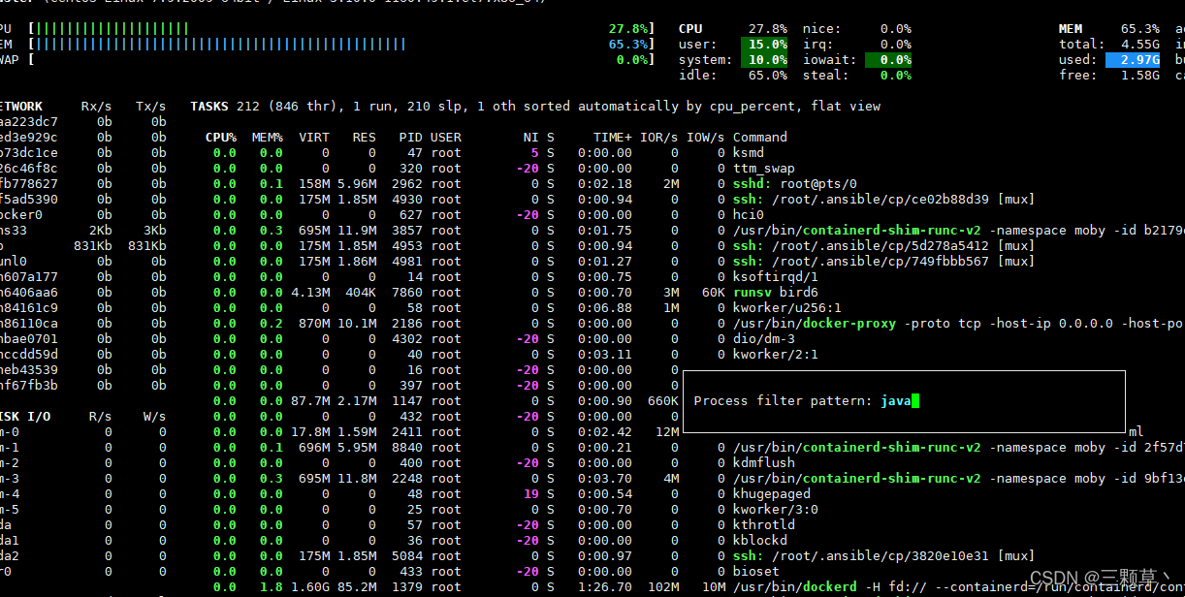This screenshot has width=1185, height=597.
Task: Click the VIRT column header
Action: [314, 138]
